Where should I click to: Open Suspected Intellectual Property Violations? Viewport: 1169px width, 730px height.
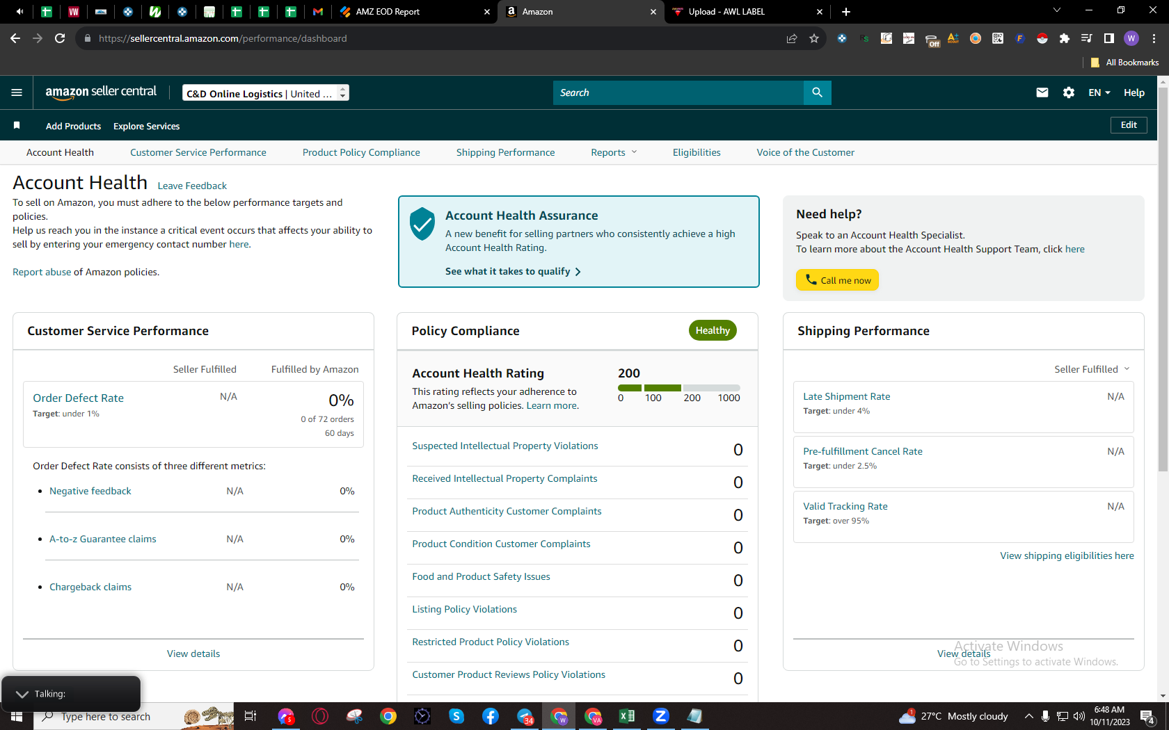[505, 446]
